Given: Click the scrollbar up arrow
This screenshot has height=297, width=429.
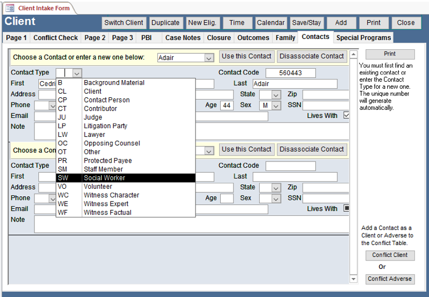Looking at the screenshot, I should click(353, 54).
